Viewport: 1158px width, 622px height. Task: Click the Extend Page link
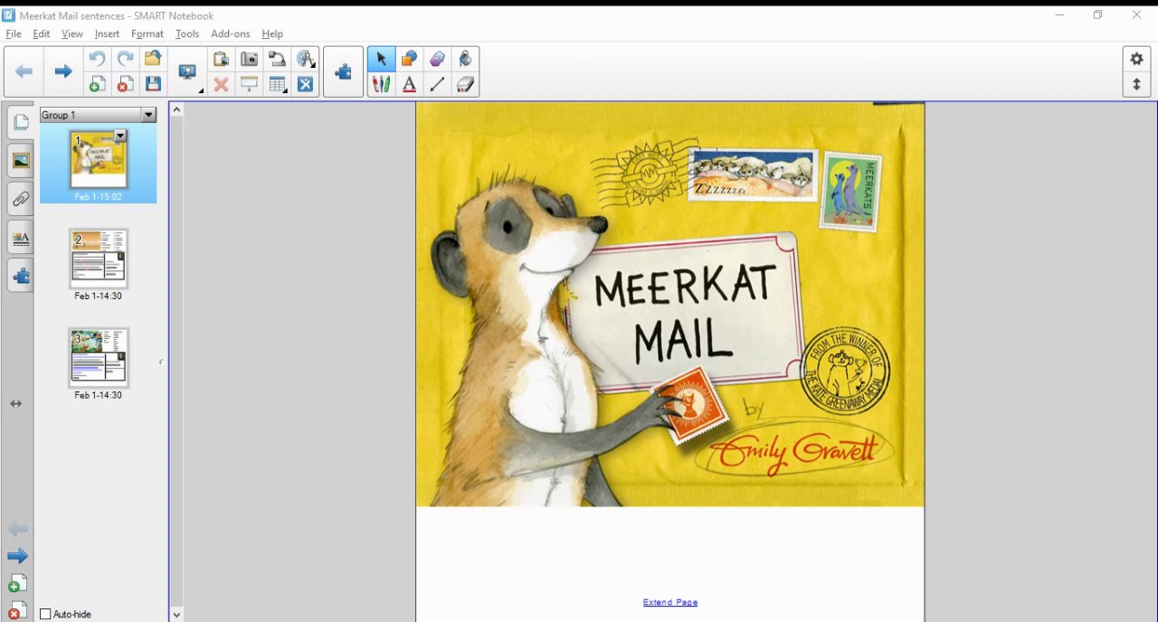(669, 602)
